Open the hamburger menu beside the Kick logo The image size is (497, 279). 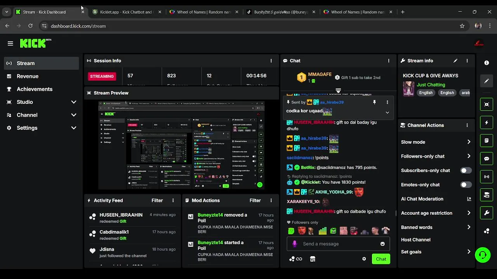click(10, 43)
